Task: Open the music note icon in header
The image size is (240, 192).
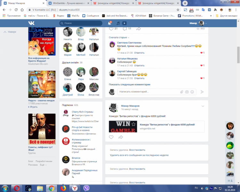Action: [x=118, y=23]
